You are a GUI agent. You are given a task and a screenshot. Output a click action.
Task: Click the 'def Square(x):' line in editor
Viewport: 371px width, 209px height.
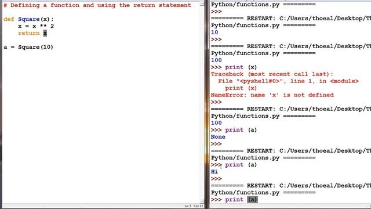click(x=28, y=19)
